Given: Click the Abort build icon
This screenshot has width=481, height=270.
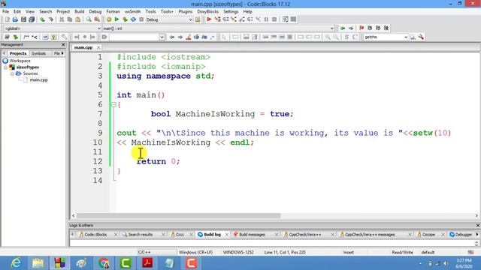Looking at the screenshot, I should point(141,19).
